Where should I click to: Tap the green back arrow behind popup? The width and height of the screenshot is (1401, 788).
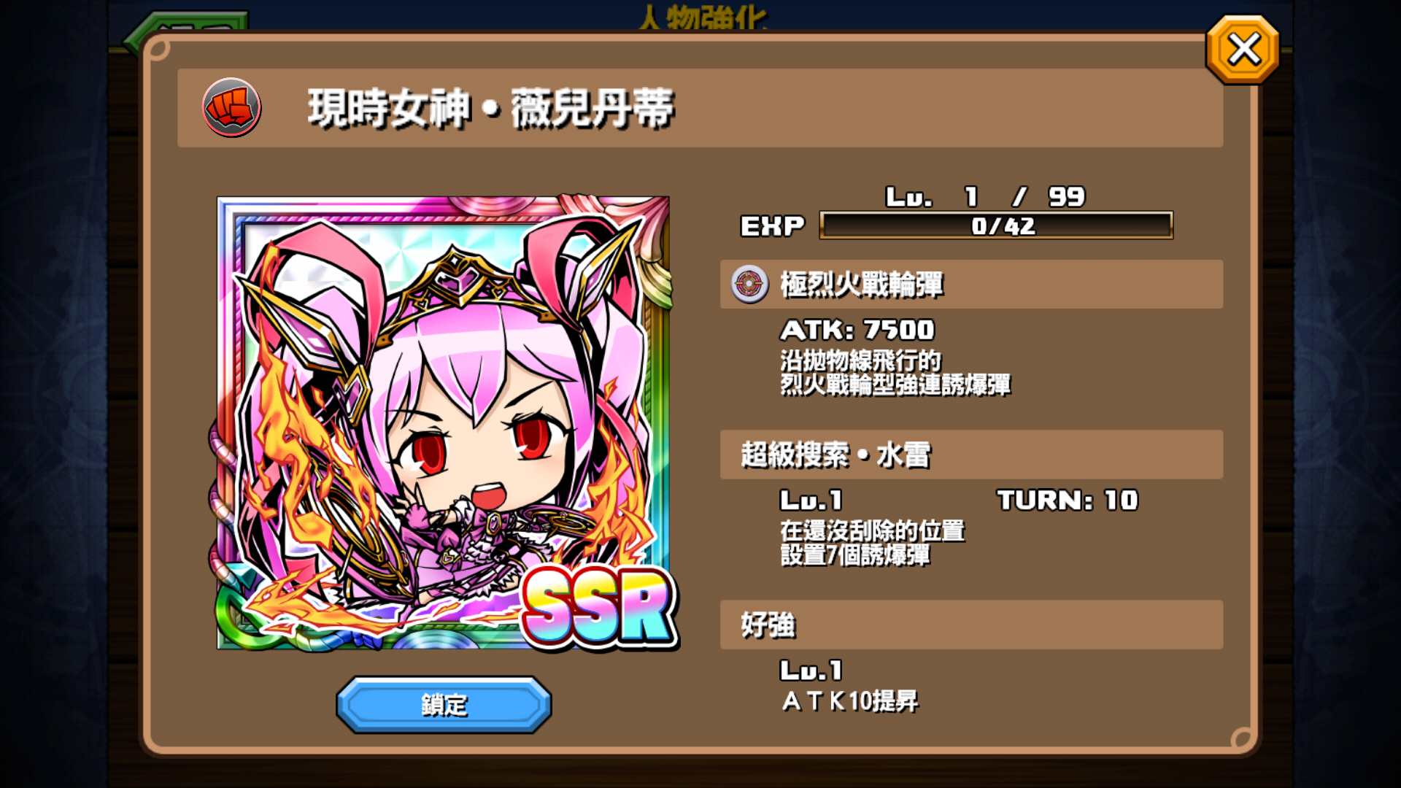pos(186,29)
